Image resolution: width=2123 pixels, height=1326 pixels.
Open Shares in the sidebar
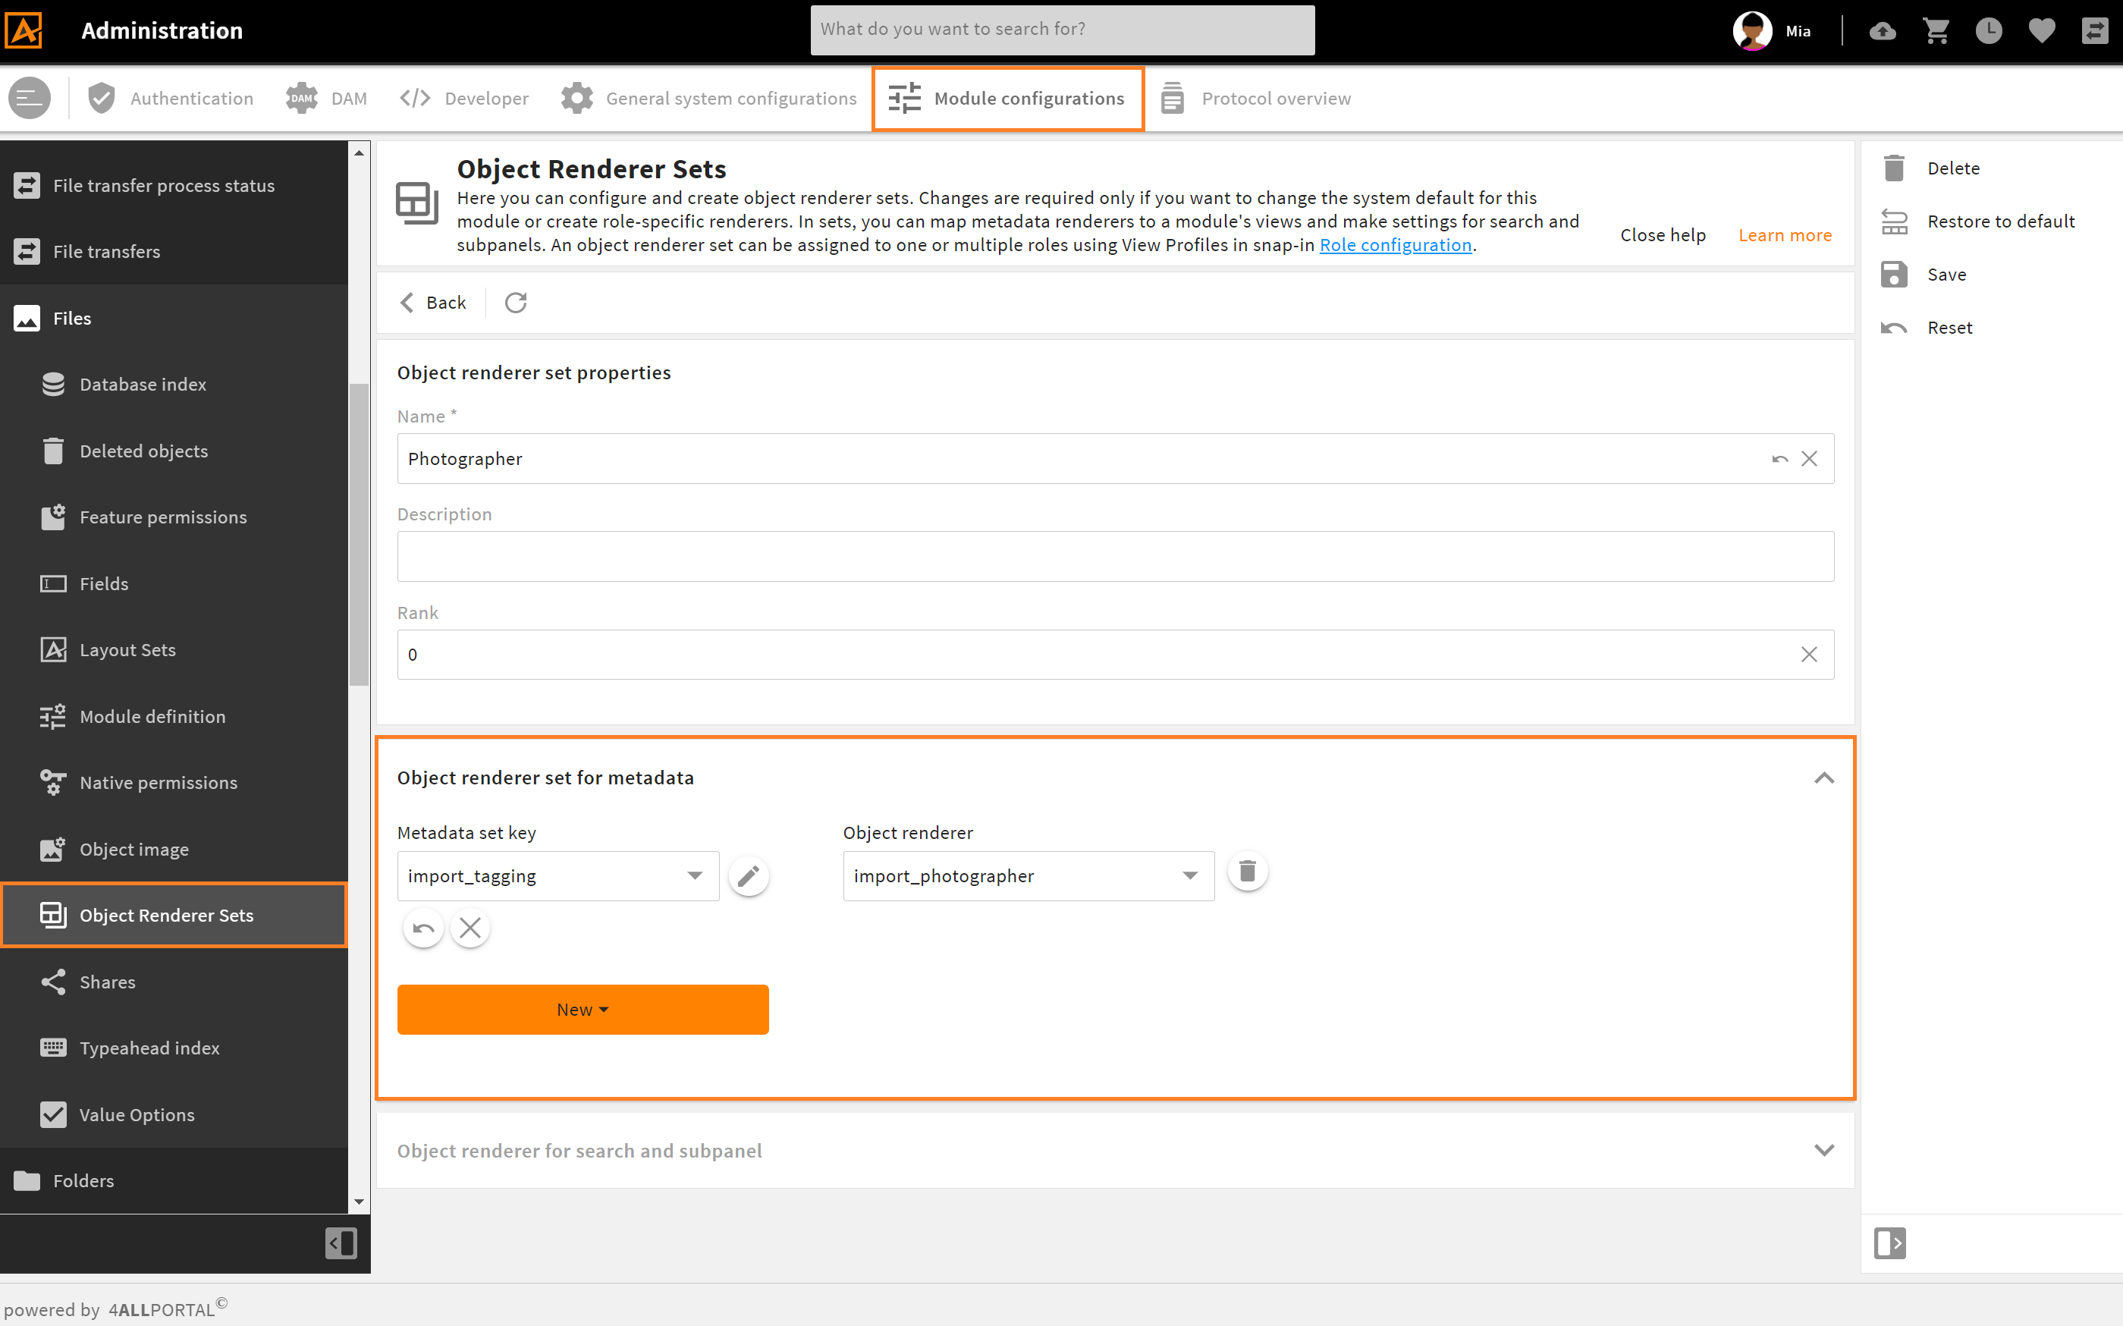[174, 982]
